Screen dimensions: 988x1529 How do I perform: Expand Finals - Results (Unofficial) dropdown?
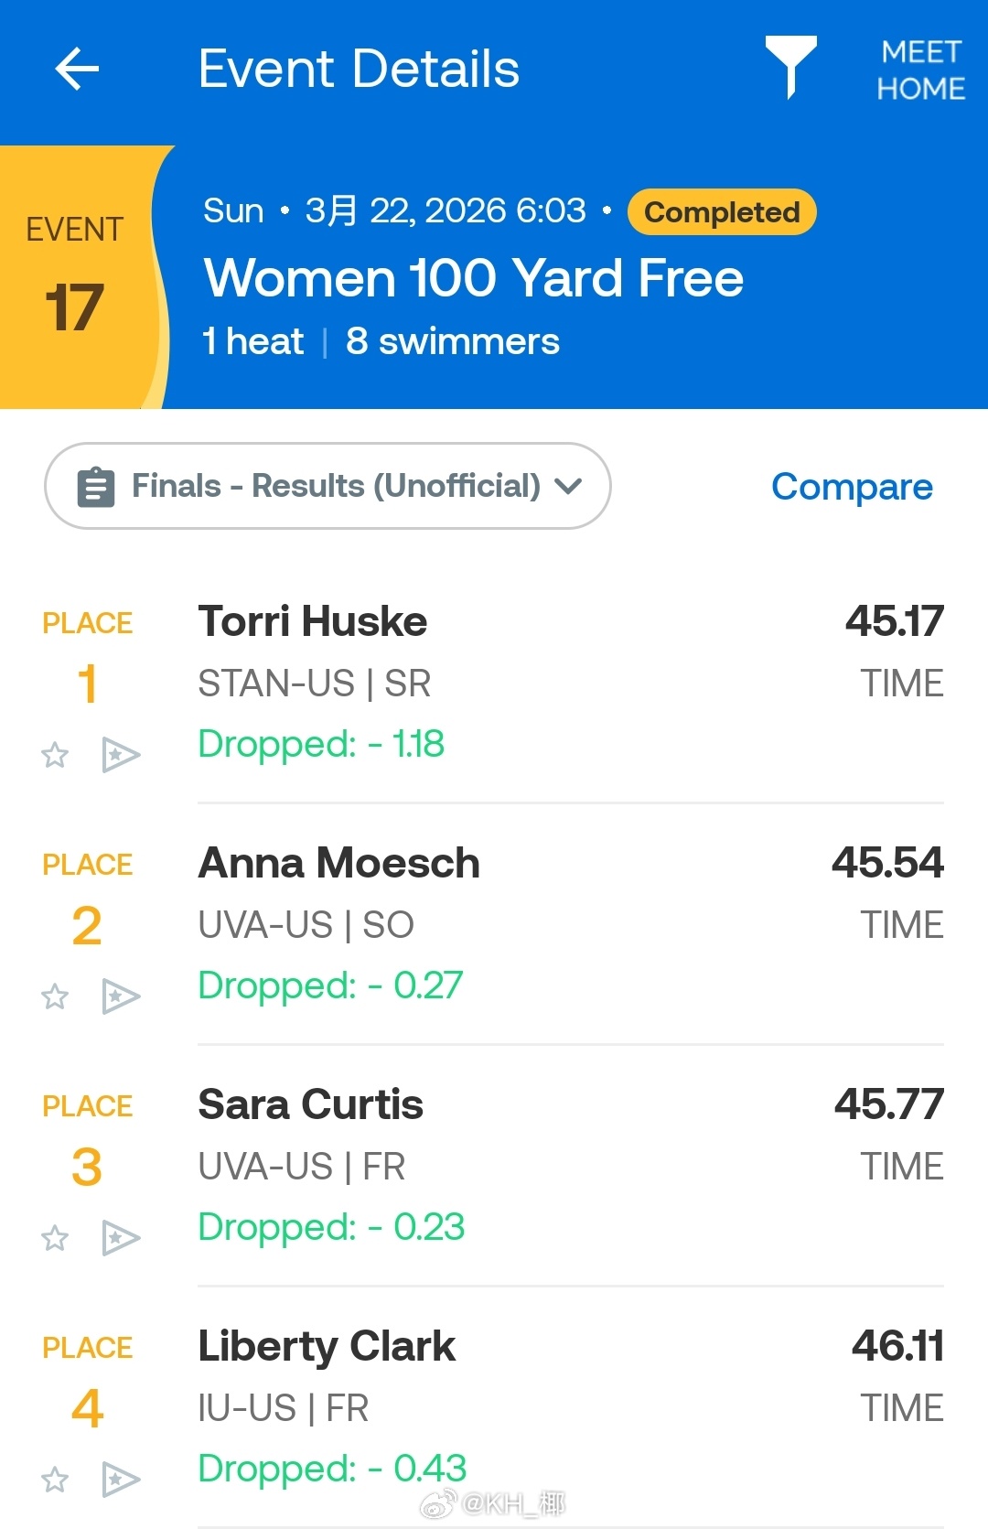[335, 486]
